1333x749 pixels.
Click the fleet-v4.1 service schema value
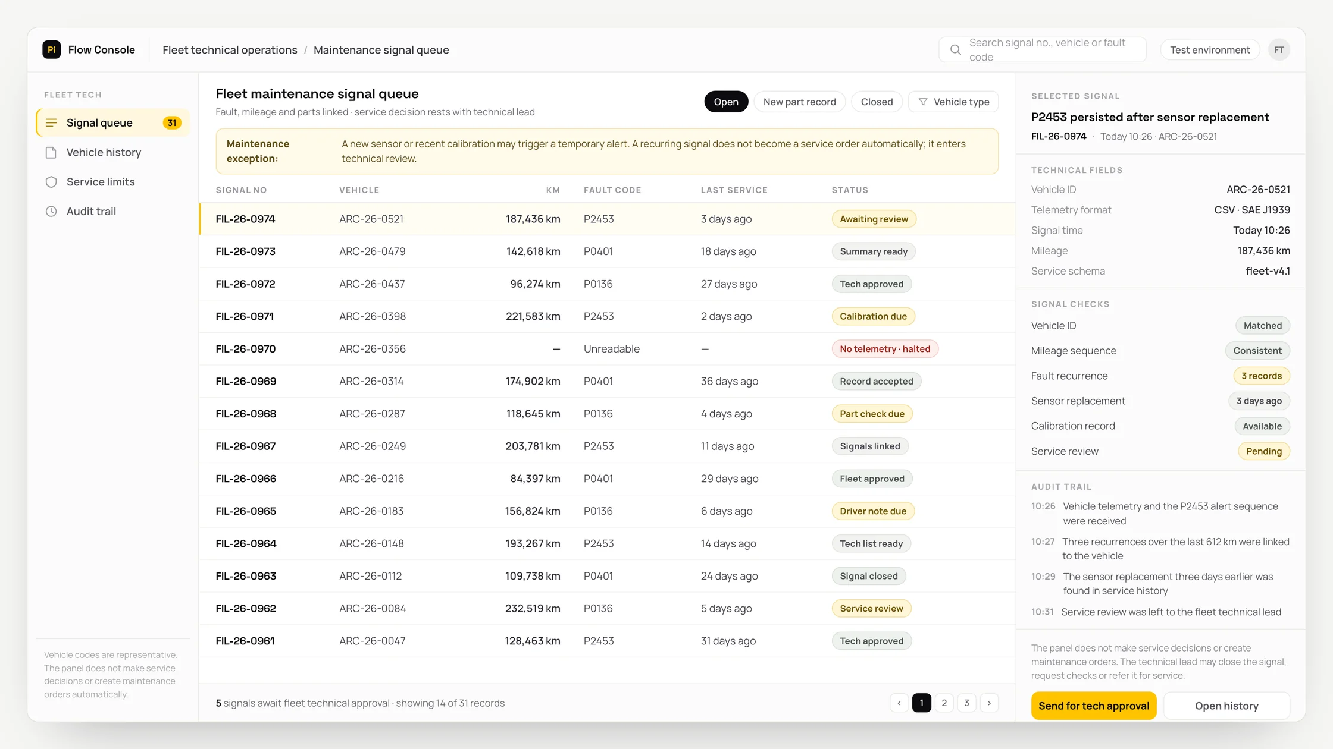point(1268,272)
